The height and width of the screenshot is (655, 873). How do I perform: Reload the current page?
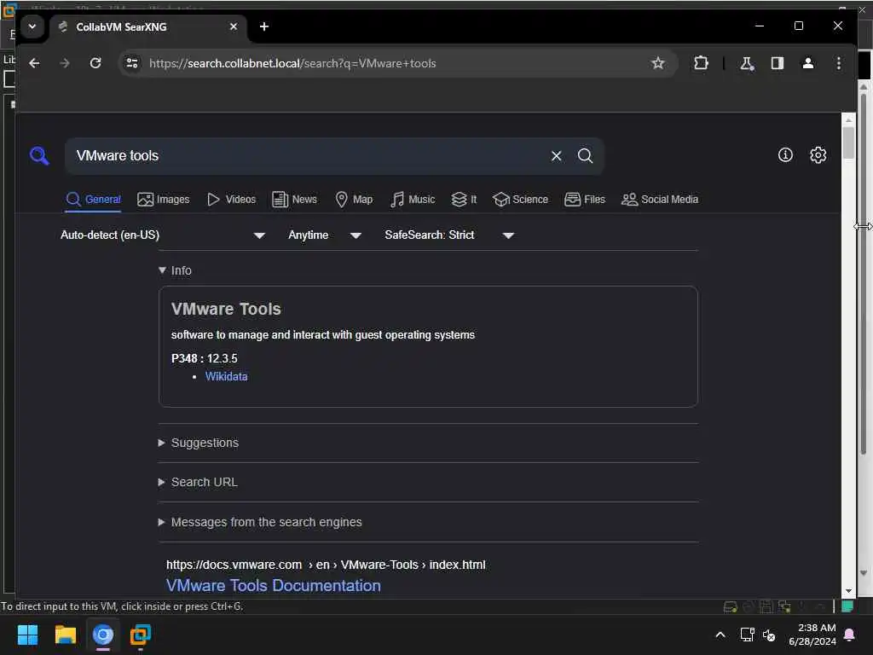point(95,63)
